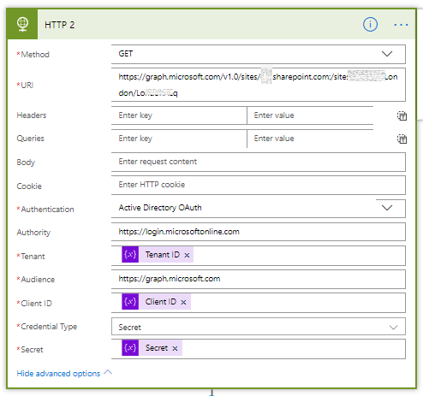The image size is (423, 396).
Task: Open the three-dot menu of HTTP 2
Action: coord(401,25)
